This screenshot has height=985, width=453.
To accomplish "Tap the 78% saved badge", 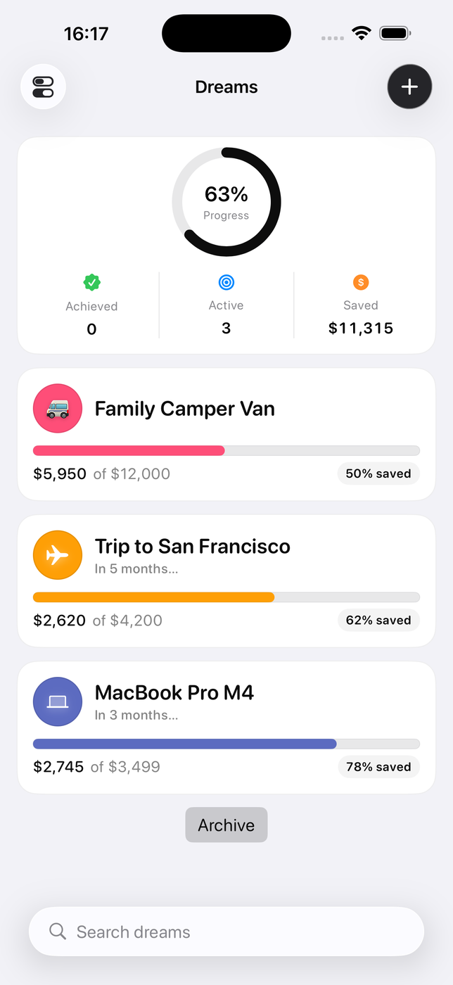I will (378, 766).
